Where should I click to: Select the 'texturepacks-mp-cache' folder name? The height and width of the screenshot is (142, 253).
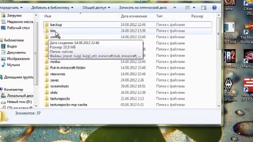tap(68, 105)
